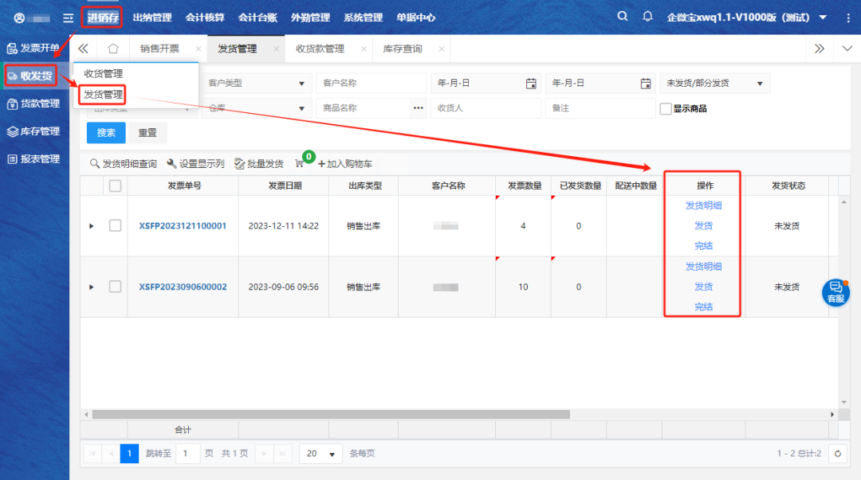Viewport: 861px width, 480px height.
Task: Toggle the hamburger menu icon
Action: click(68, 18)
